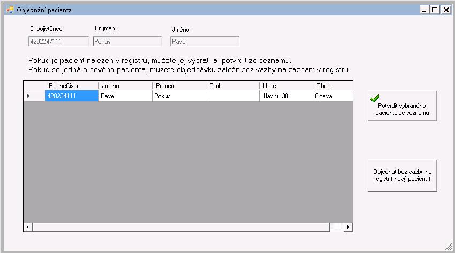
Task: Focus the Jméno field containing Pavel
Action: point(204,42)
